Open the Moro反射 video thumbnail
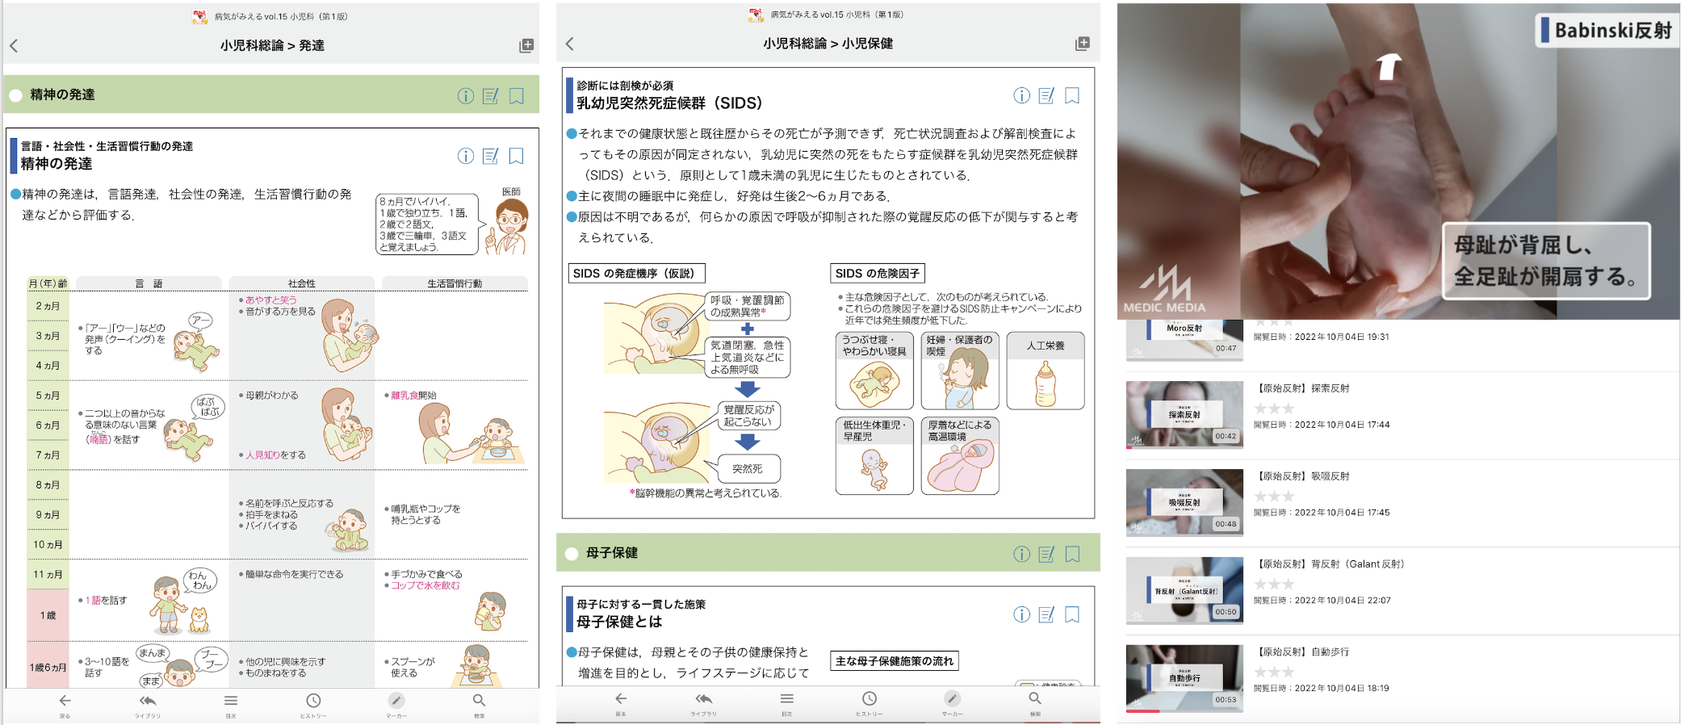 pos(1184,340)
